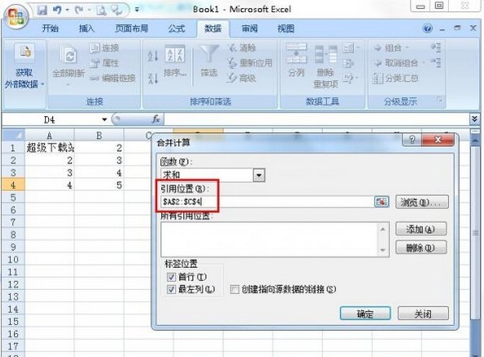Switch to the 公式 ribbon tab
The height and width of the screenshot is (357, 484).
177,29
